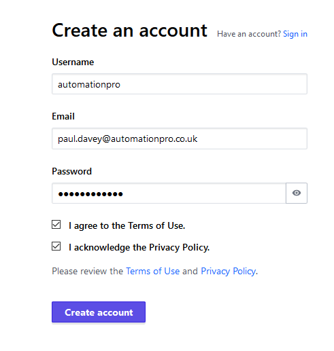Focus the Username input field
Image resolution: width=334 pixels, height=351 pixels.
[x=180, y=84]
